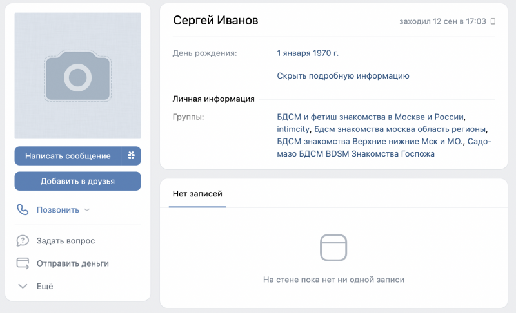Click the send money card icon
The width and height of the screenshot is (516, 313).
23,263
